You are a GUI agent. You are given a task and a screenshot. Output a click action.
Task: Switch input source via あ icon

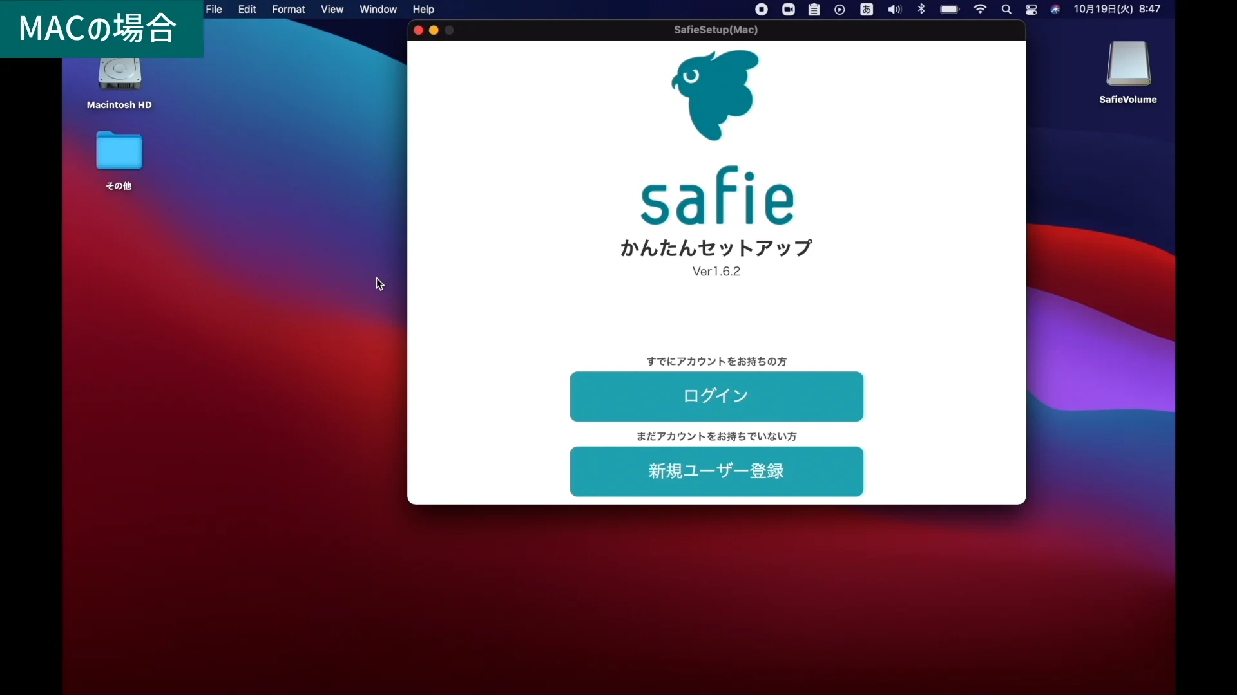coord(866,9)
